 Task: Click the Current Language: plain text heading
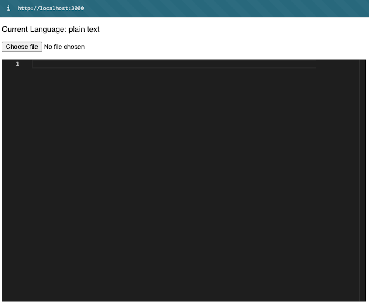click(x=50, y=29)
